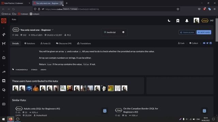Screen dimensions: 218x122
Task: Open the leaderboard trend sidebar icon
Action: coord(4,72)
